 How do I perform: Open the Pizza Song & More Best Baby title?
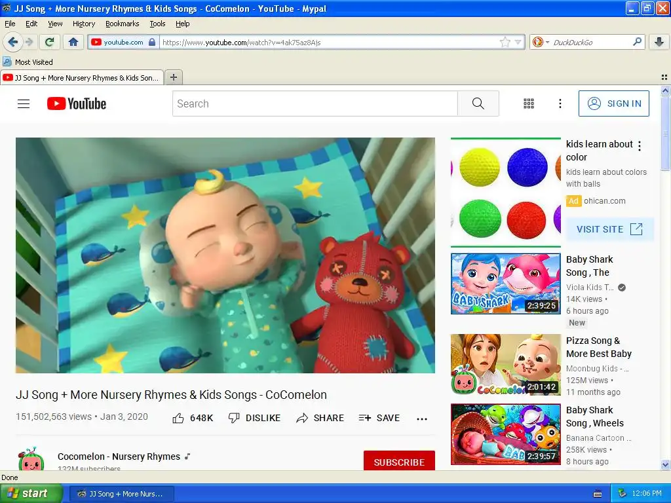coord(599,347)
